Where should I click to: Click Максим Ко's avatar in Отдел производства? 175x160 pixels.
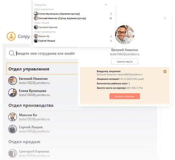pyautogui.click(x=12, y=117)
